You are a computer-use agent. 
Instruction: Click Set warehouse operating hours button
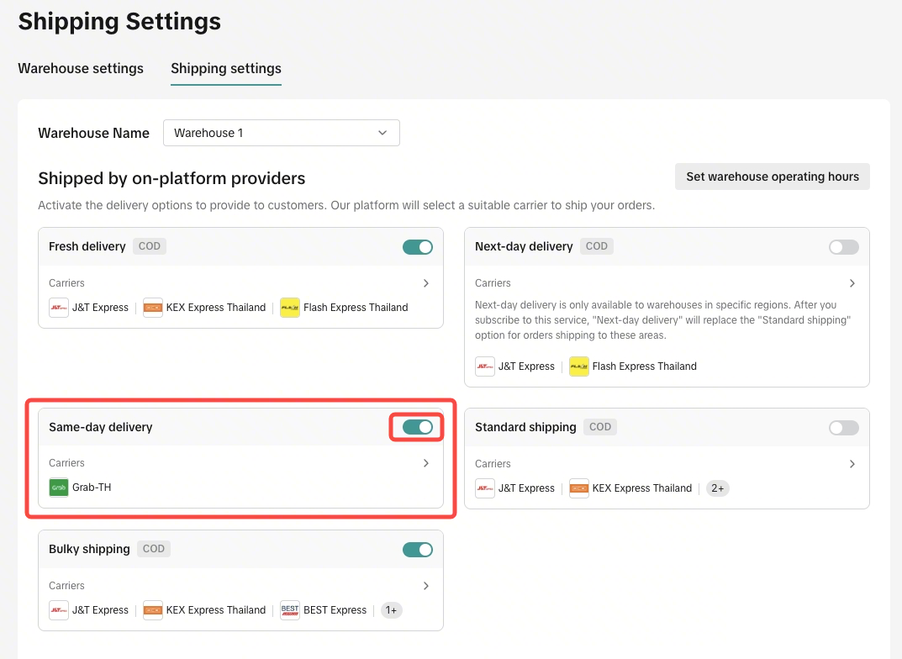(x=773, y=177)
